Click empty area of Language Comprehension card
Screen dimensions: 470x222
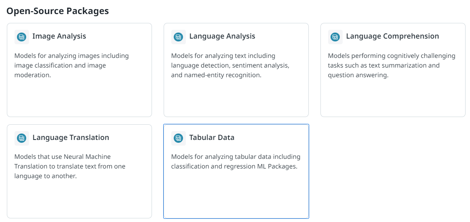(393, 99)
